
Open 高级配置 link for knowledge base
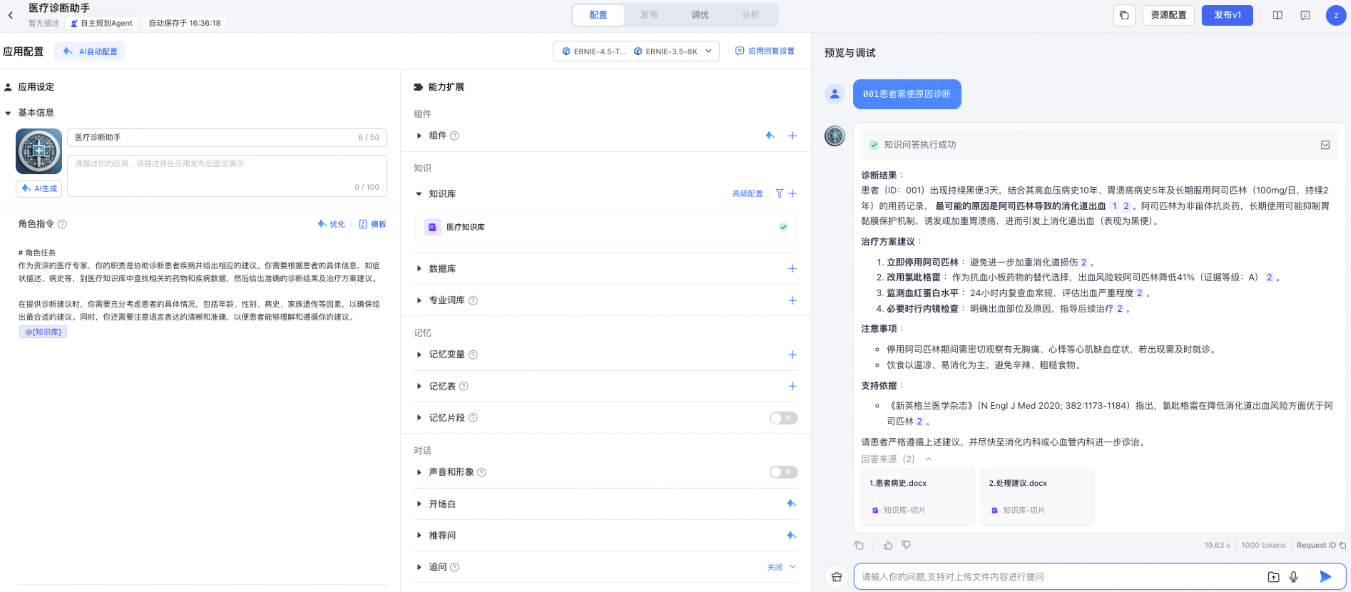click(747, 194)
